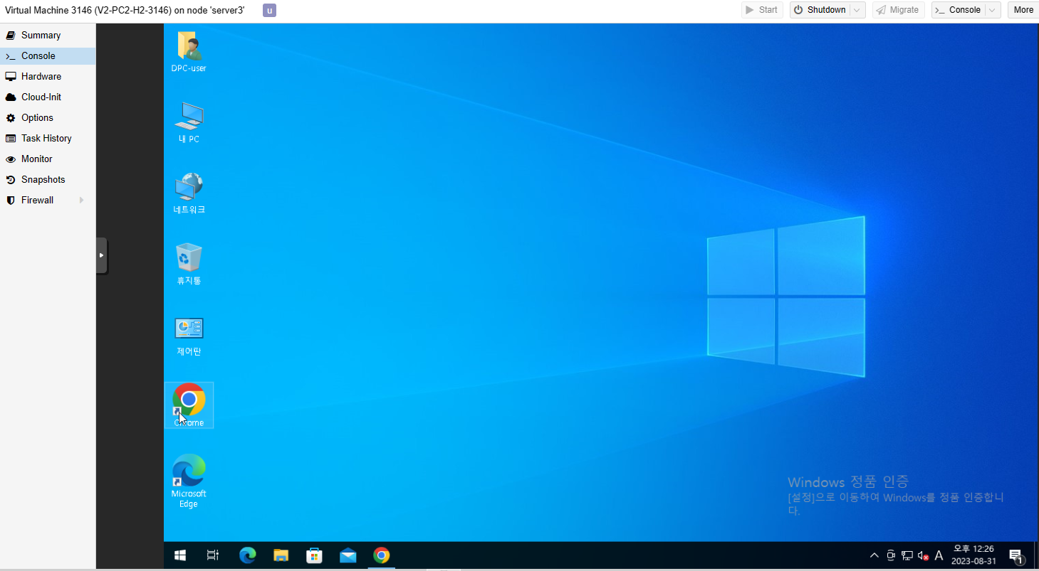Select the Console menu item in the sidebar
Viewport: 1039px width, 571px height.
coord(48,55)
